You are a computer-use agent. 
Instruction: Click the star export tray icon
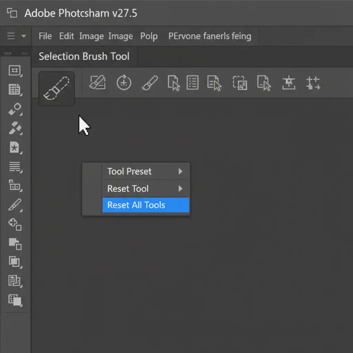289,83
